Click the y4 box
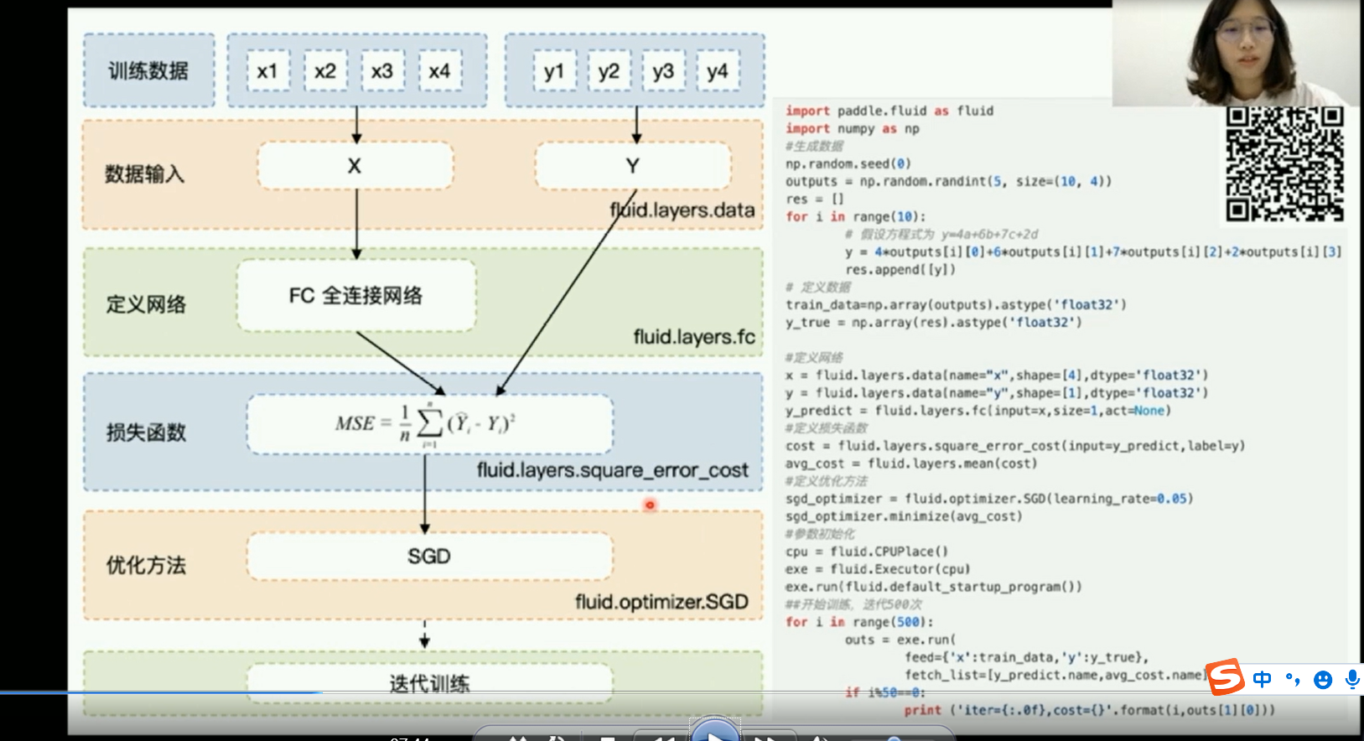This screenshot has height=741, width=1364. [x=718, y=71]
